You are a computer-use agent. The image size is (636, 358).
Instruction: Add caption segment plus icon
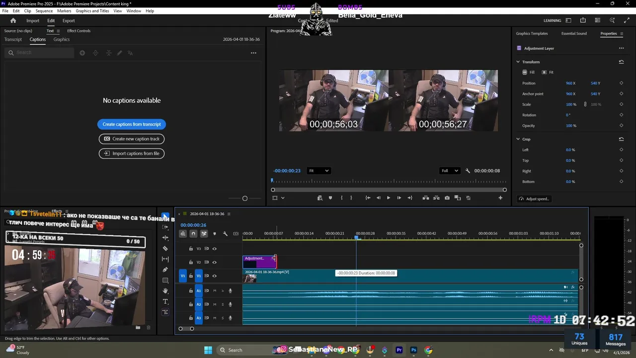point(82,53)
